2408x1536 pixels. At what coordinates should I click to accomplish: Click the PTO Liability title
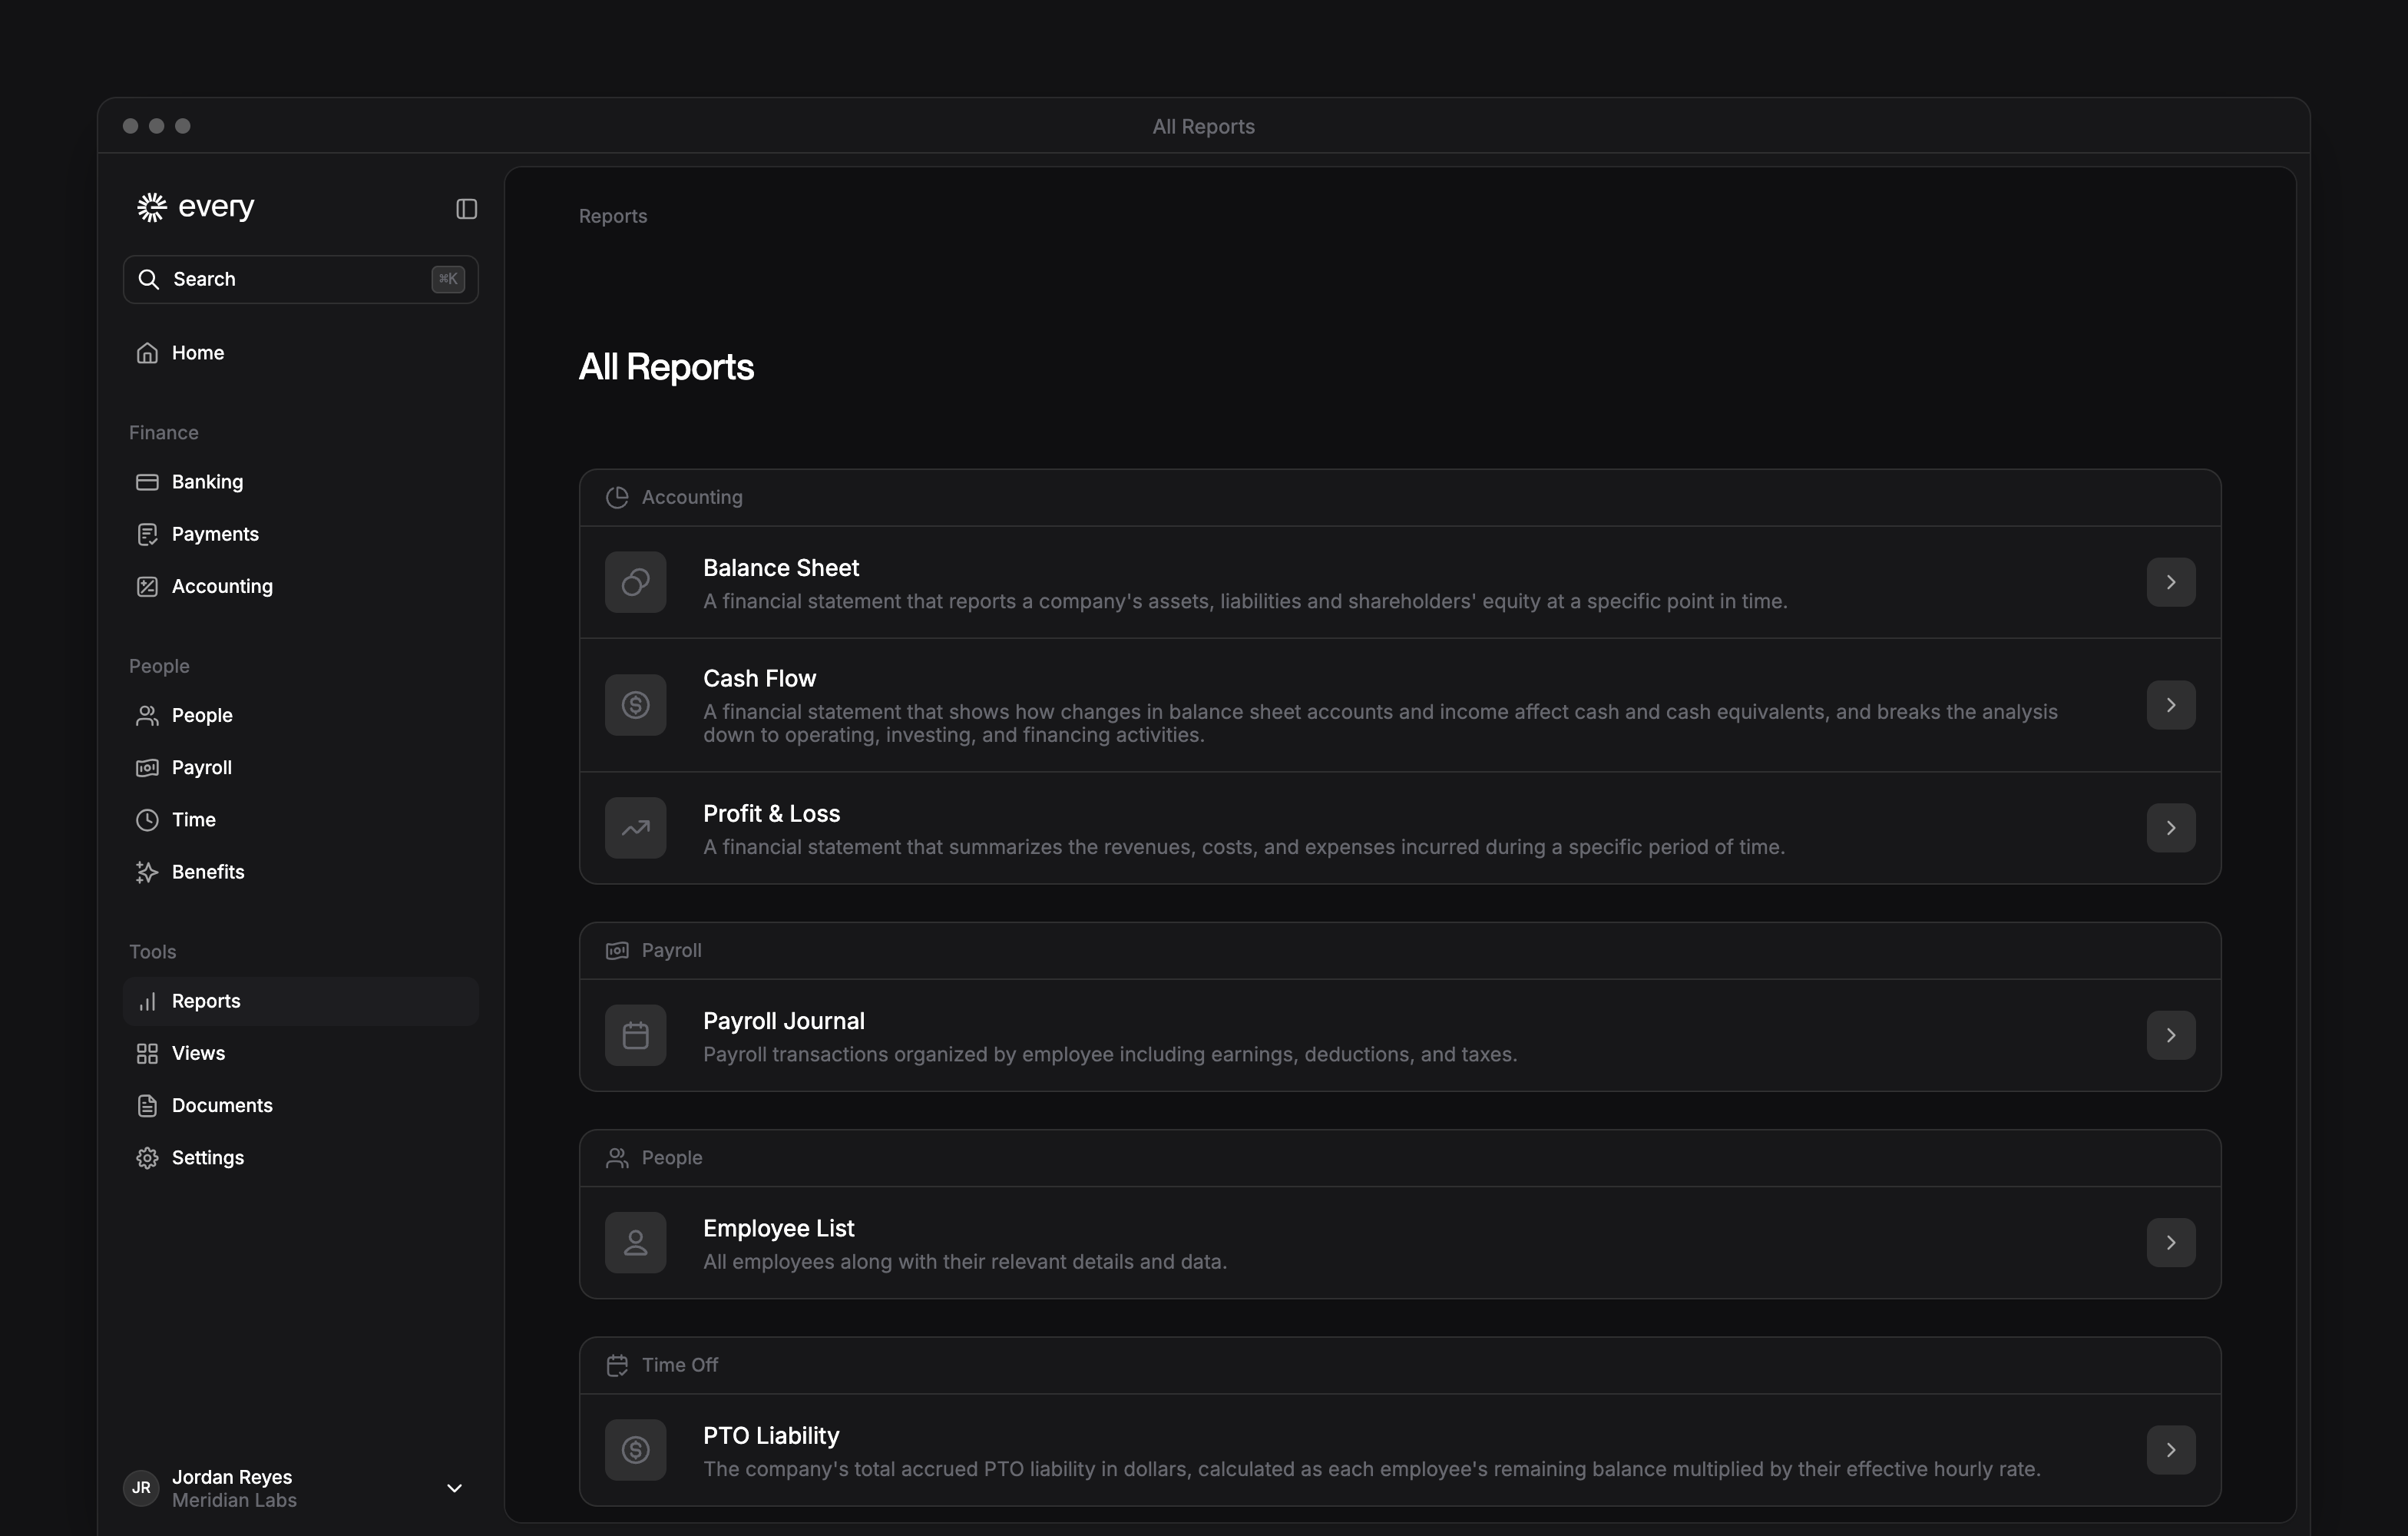[771, 1436]
